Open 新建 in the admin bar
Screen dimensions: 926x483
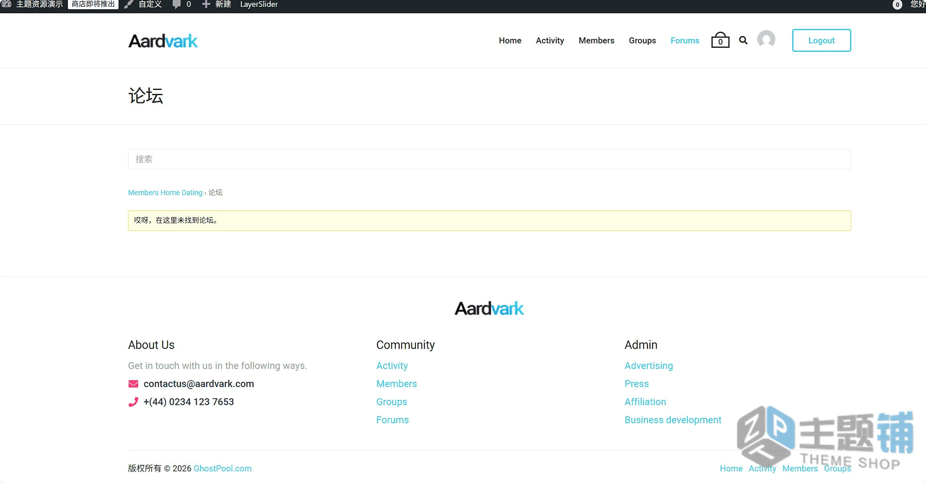click(223, 4)
